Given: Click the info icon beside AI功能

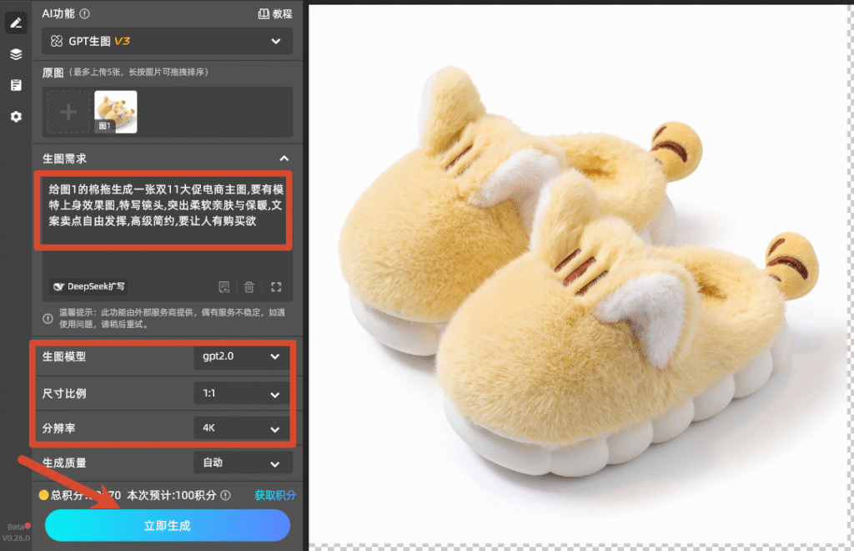Looking at the screenshot, I should tap(84, 13).
